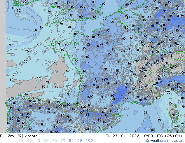Click legend value 30

29,141
